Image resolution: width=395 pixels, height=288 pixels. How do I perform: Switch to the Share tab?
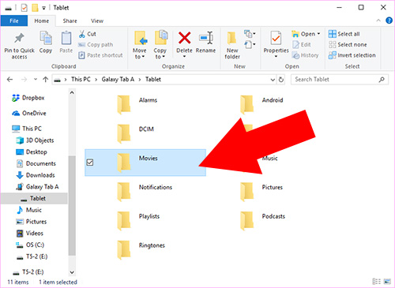click(x=70, y=21)
